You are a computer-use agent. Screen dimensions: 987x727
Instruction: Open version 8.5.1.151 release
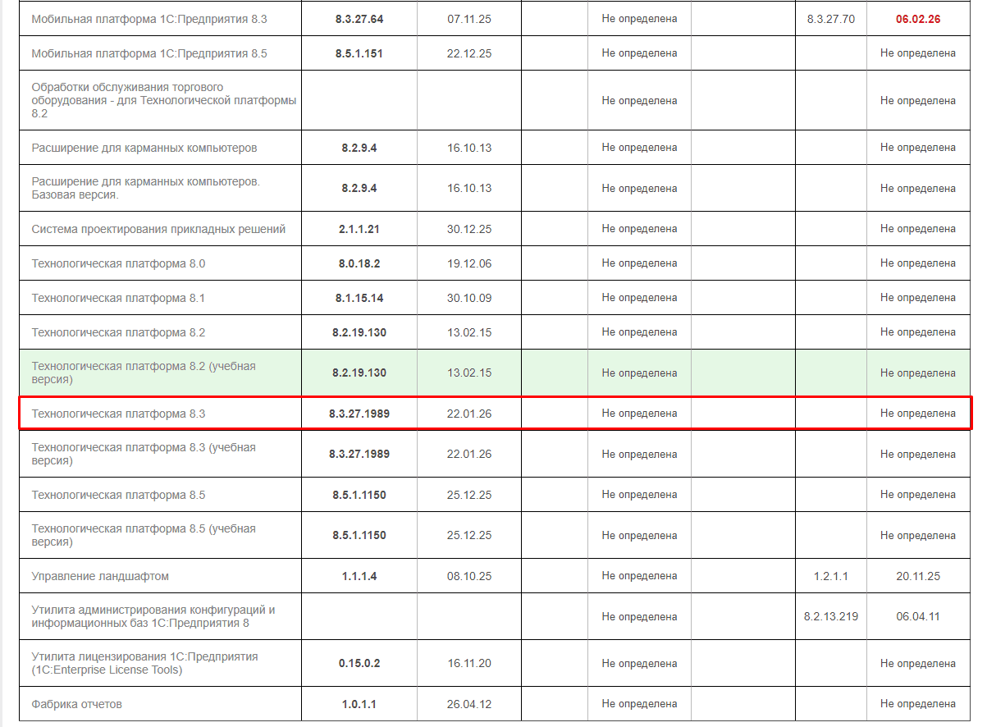tap(359, 53)
